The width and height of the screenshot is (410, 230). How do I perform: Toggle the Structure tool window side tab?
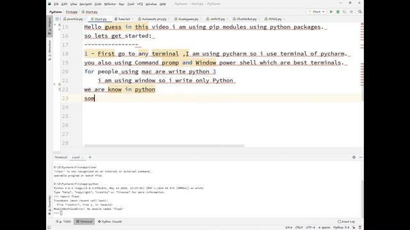pos(49,50)
